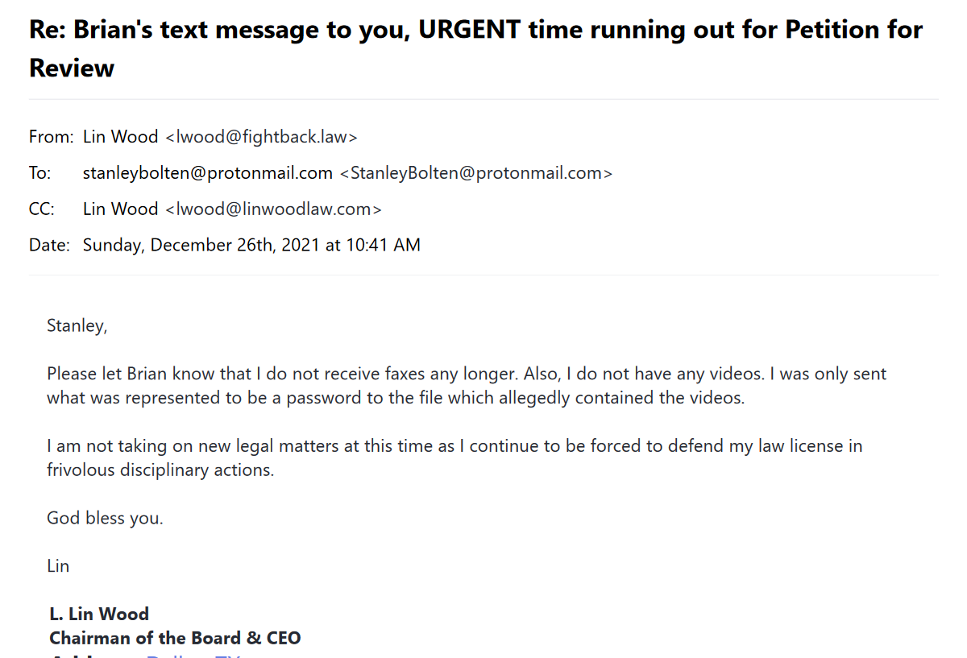The width and height of the screenshot is (967, 658).
Task: Click the 'frivolous disciplinary actions' line
Action: tap(160, 470)
